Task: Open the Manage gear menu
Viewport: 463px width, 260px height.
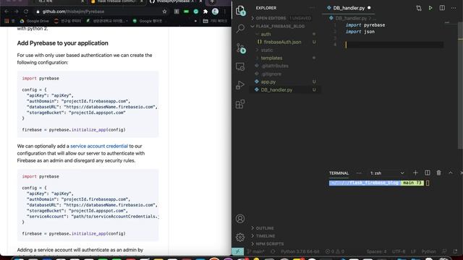Action: pos(240,237)
